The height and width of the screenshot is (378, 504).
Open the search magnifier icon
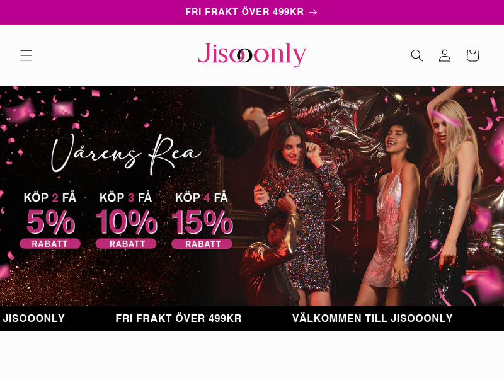point(417,55)
